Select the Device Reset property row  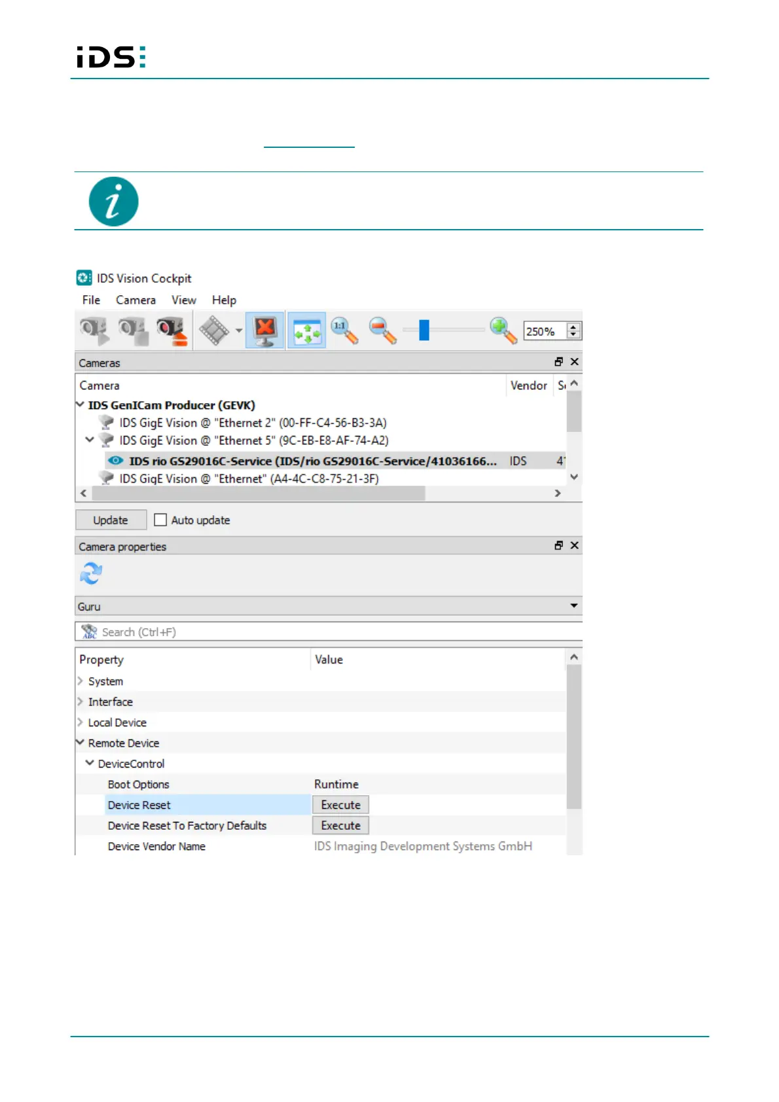click(x=321, y=805)
